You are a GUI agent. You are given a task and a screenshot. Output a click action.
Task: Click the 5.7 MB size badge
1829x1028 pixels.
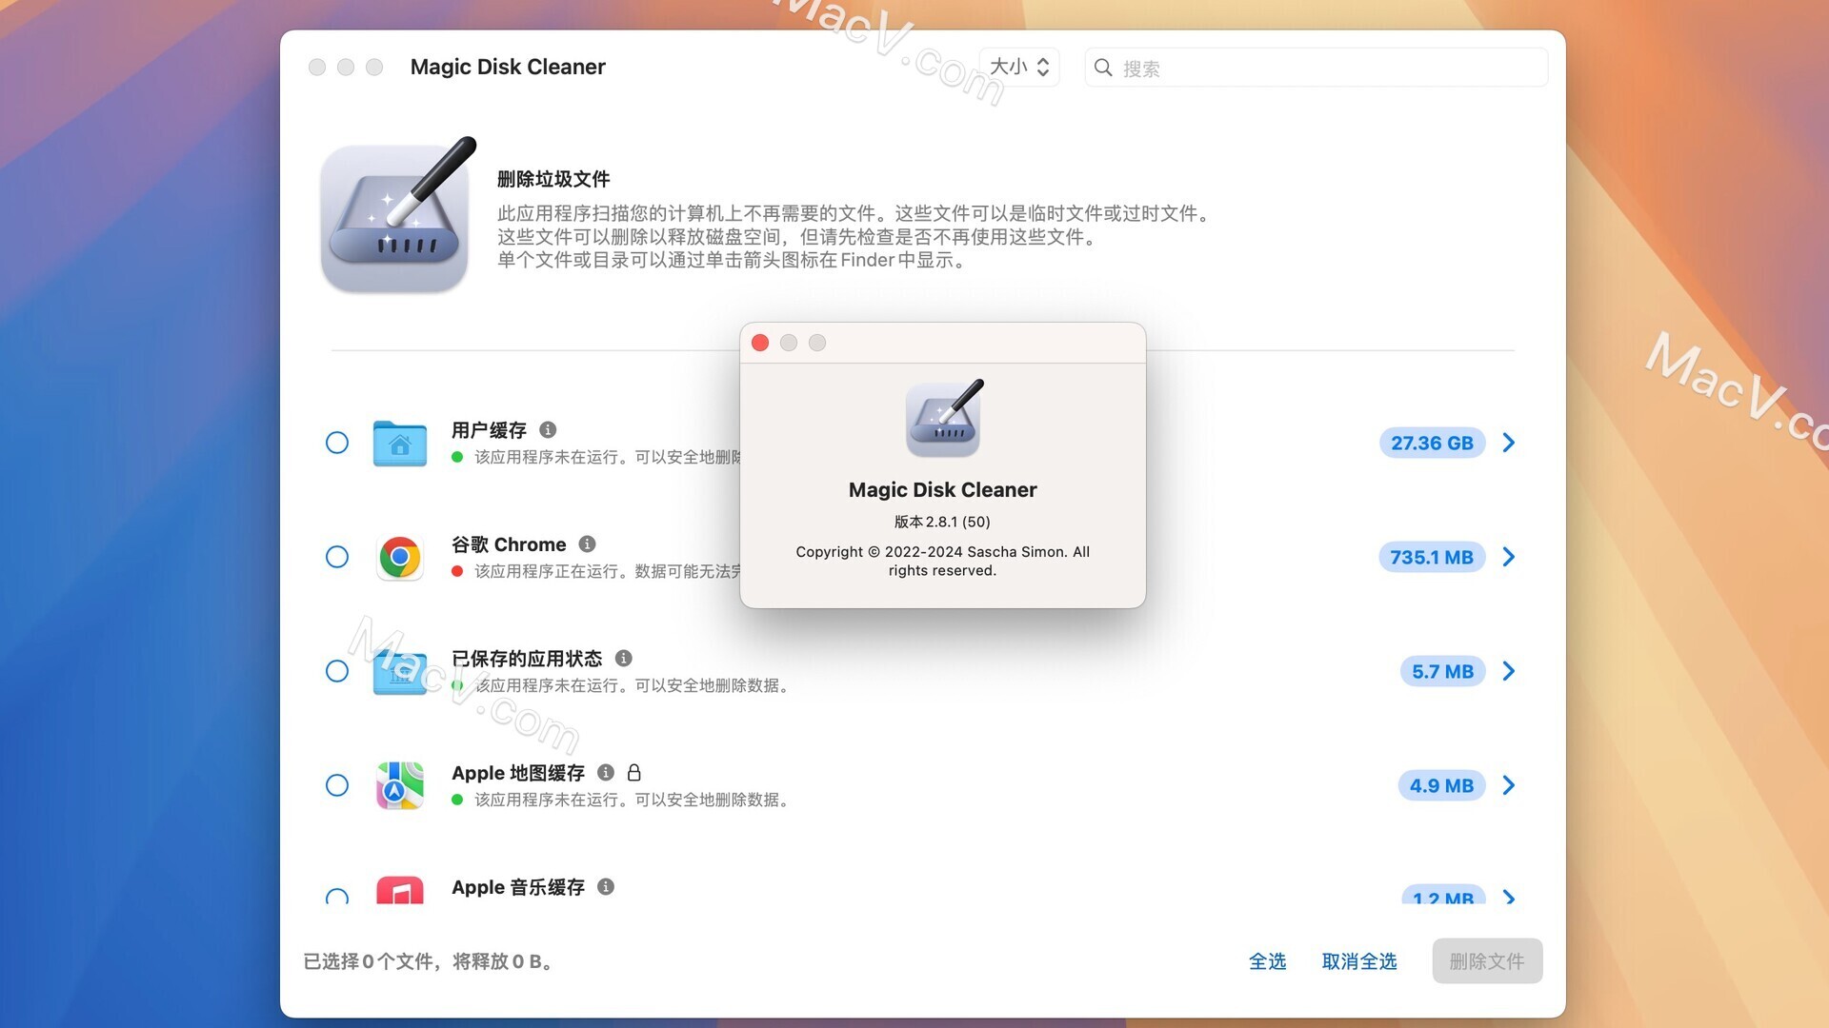tap(1442, 671)
